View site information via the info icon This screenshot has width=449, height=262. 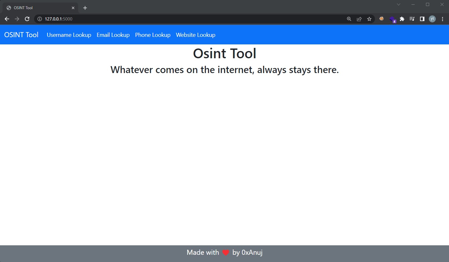[39, 19]
